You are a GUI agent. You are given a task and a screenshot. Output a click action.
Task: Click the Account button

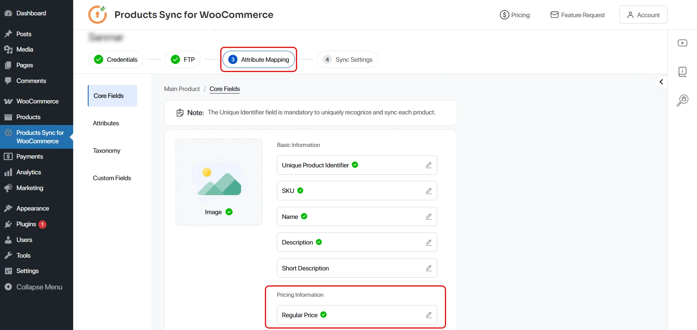pyautogui.click(x=643, y=15)
